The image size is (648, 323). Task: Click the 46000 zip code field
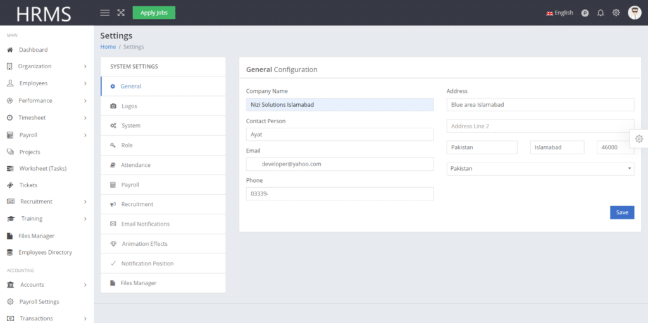pos(615,147)
